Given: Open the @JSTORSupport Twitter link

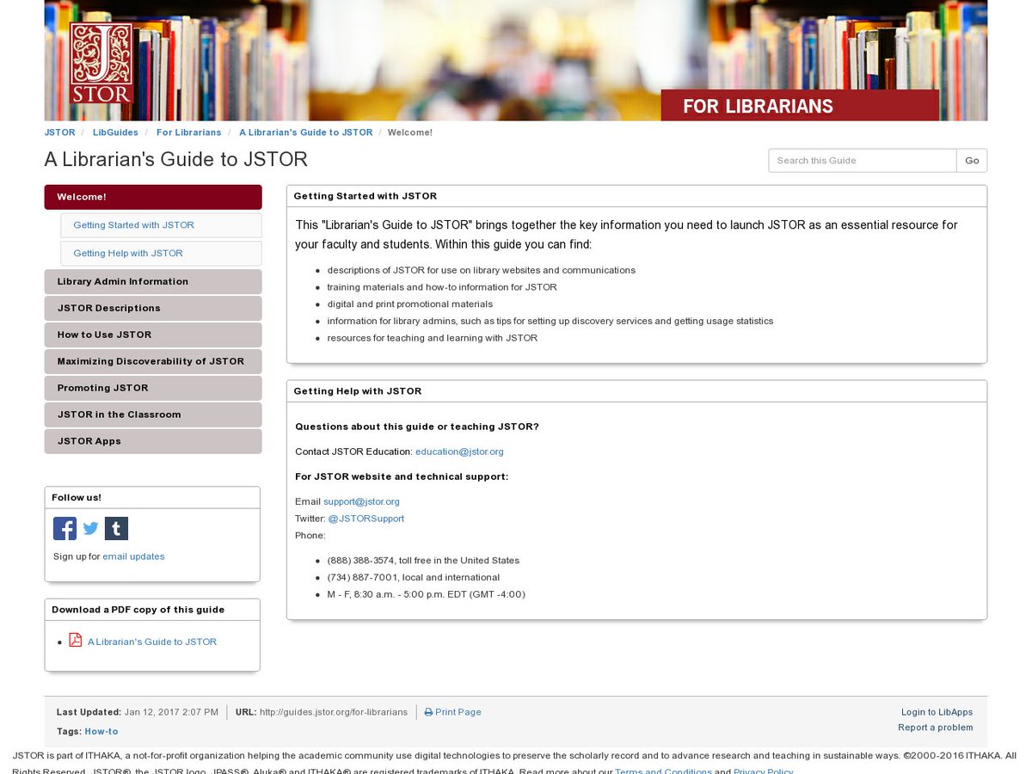Looking at the screenshot, I should 365,519.
